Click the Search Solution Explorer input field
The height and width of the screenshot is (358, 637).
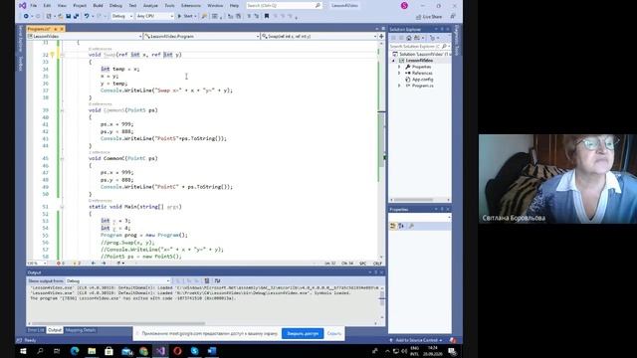tap(415, 47)
